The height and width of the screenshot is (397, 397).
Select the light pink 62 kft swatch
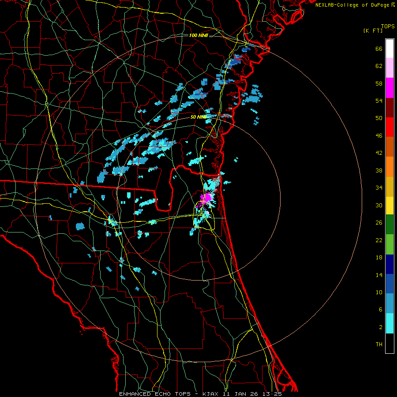[390, 67]
